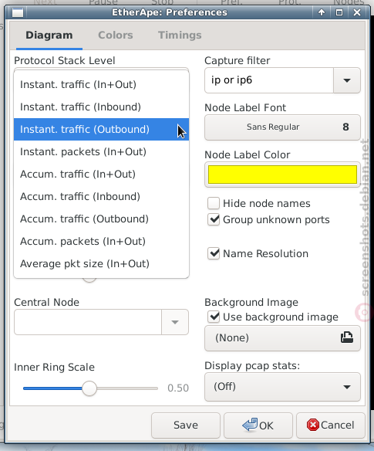The image size is (374, 451).
Task: Switch to the Colors tab
Action: (x=116, y=35)
